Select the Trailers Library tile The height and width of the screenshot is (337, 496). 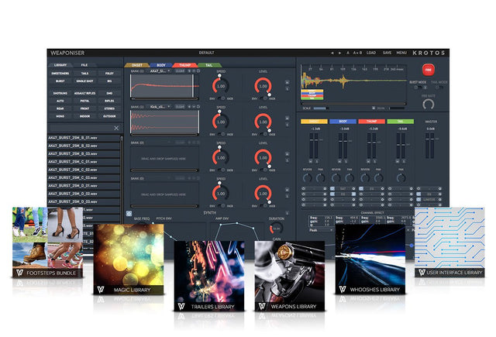208,277
